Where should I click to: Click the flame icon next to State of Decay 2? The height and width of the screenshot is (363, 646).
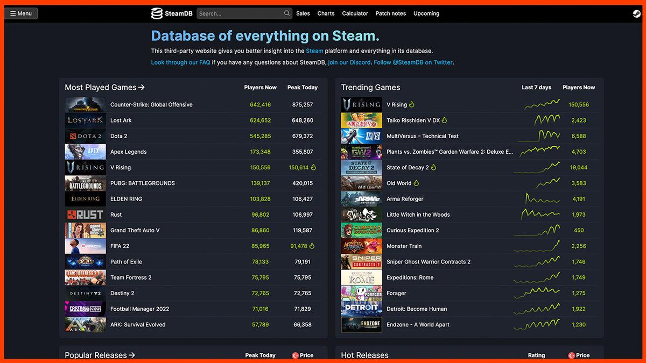(x=434, y=167)
